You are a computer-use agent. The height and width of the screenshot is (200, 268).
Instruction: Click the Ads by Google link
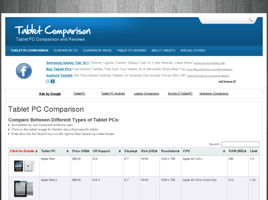[x=50, y=94]
